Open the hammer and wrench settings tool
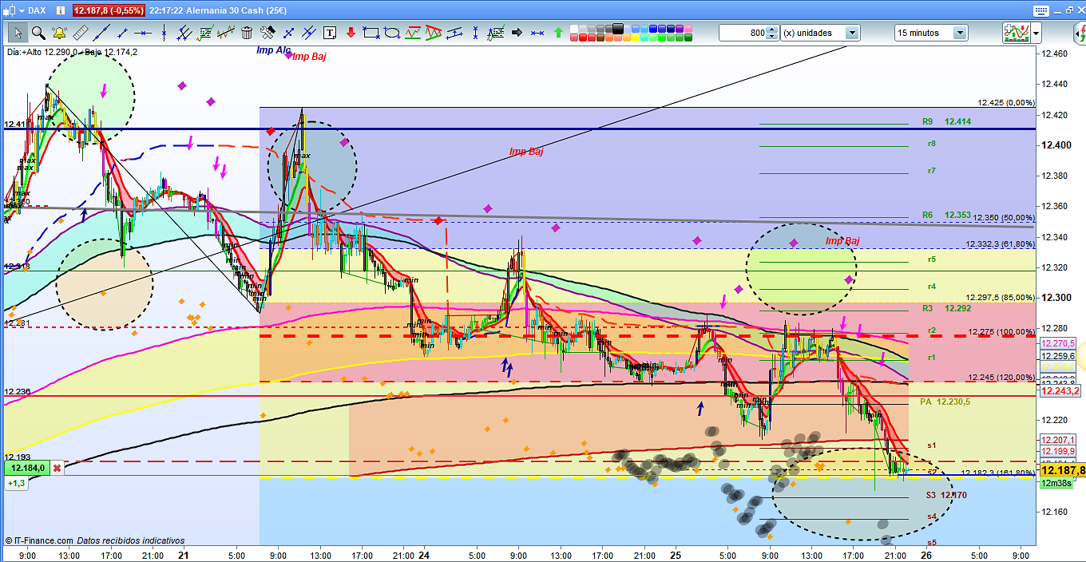Viewport: 1086px width, 562px height. tap(268, 33)
